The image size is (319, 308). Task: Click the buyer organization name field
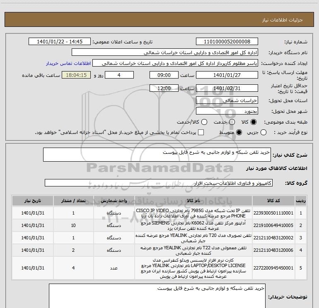165,52
